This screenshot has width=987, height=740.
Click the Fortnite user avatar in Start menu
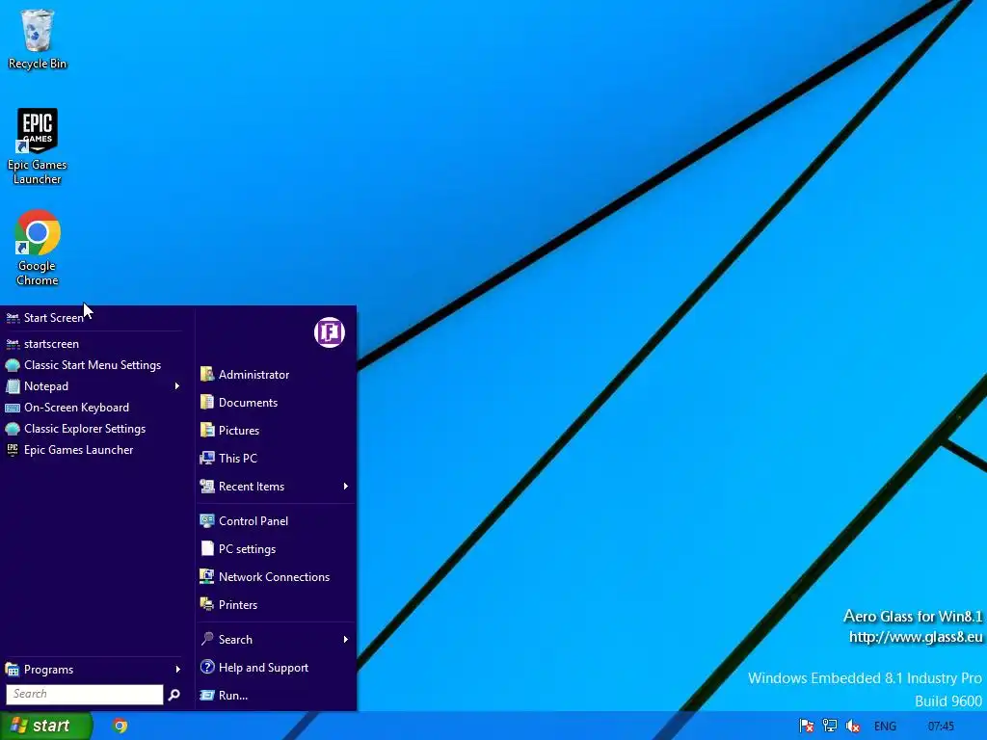coord(330,332)
